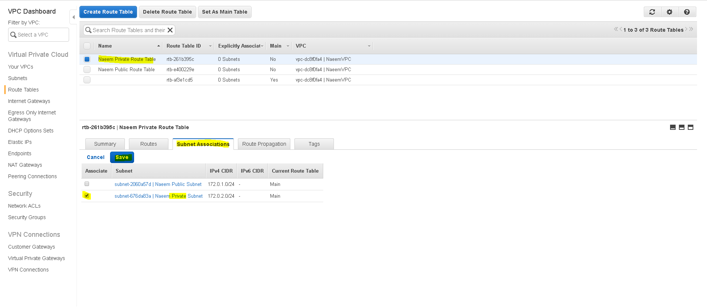Screen dimensions: 707x308
Task: Open the VPC column dropdown arrow
Action: click(x=369, y=46)
